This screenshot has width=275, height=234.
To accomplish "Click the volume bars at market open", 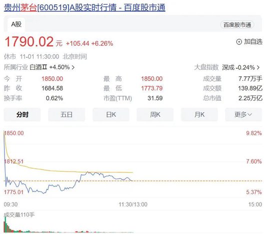I will click(x=5, y=226).
